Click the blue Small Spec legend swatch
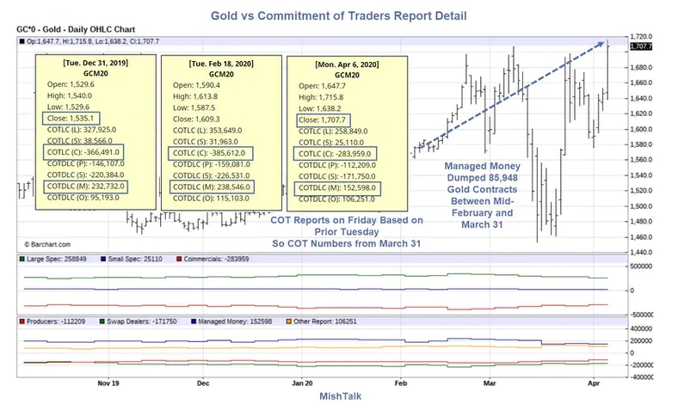This screenshot has width=678, height=410. pos(103,260)
